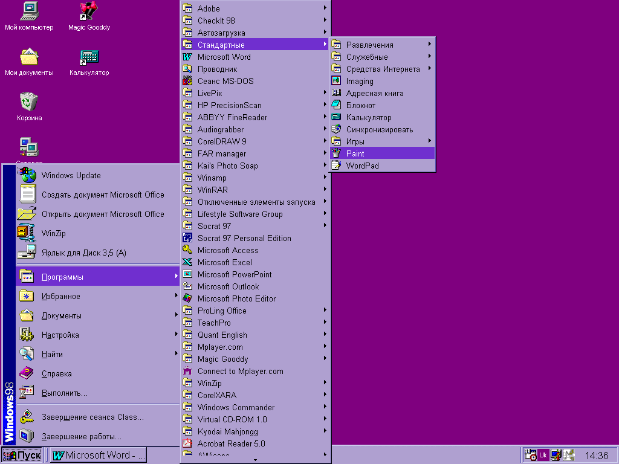Image resolution: width=619 pixels, height=464 pixels.
Task: Click Адресная книга book icon
Action: pos(336,93)
